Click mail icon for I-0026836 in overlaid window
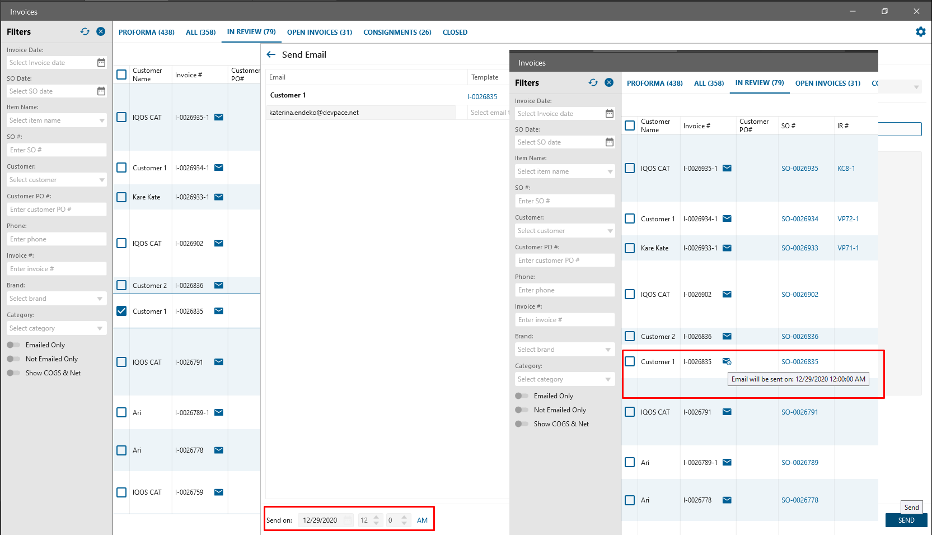This screenshot has height=535, width=932. (x=727, y=336)
